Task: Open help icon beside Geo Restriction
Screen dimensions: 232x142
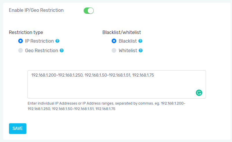Action: 62,50
